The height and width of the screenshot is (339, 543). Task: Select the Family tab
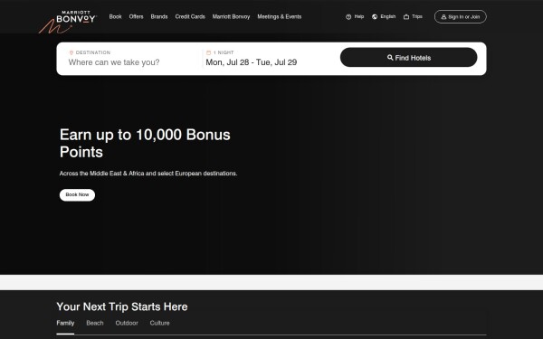65,323
